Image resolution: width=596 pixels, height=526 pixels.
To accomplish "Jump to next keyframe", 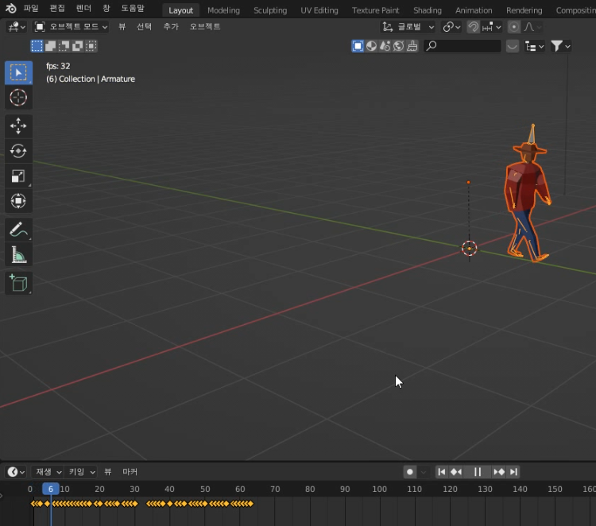I will click(499, 472).
